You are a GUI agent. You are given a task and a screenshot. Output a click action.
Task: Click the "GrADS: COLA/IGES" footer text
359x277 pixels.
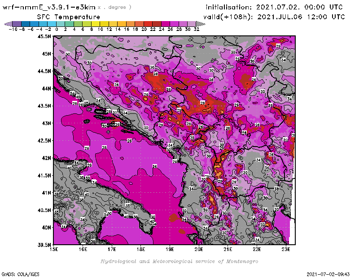(x=21, y=274)
